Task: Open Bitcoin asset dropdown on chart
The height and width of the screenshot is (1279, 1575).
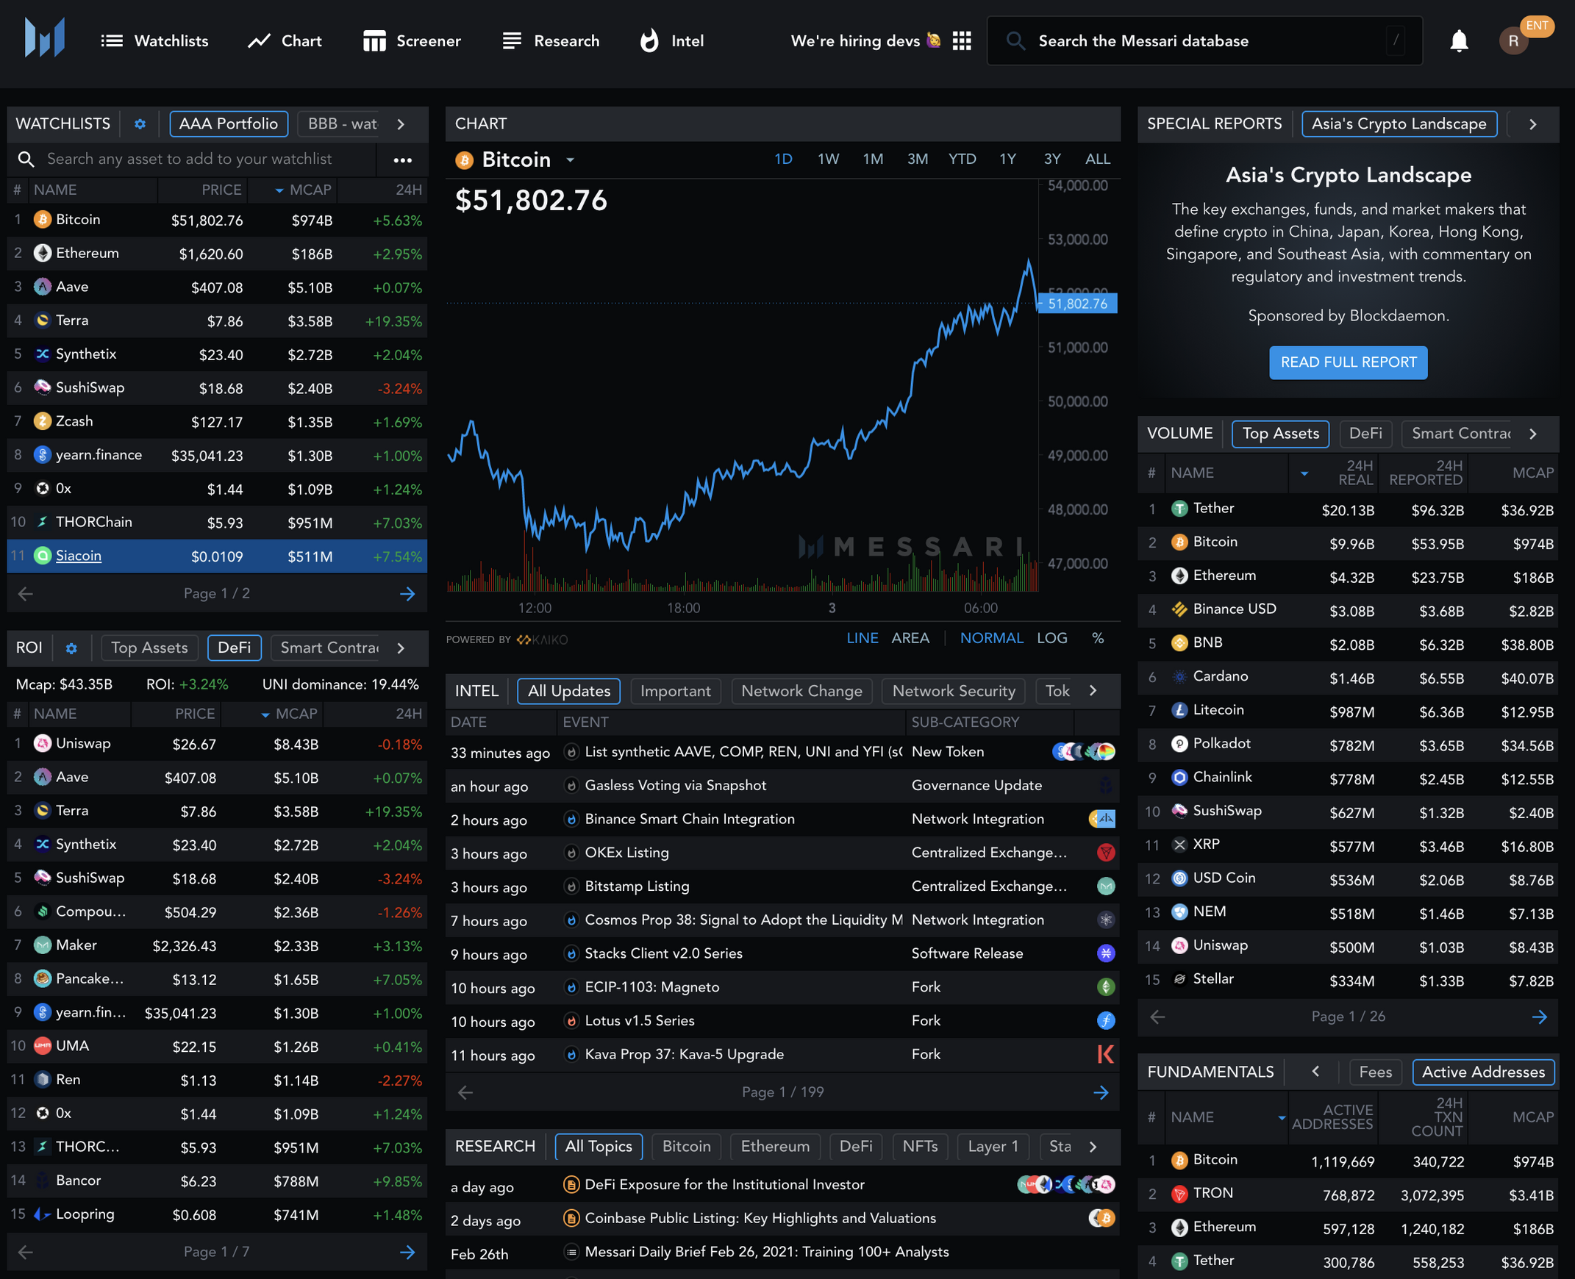Action: (x=570, y=160)
